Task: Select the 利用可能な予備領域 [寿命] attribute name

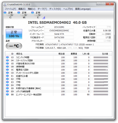Action: click(28, 88)
